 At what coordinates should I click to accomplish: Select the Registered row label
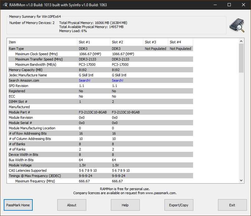pyautogui.click(x=17, y=91)
